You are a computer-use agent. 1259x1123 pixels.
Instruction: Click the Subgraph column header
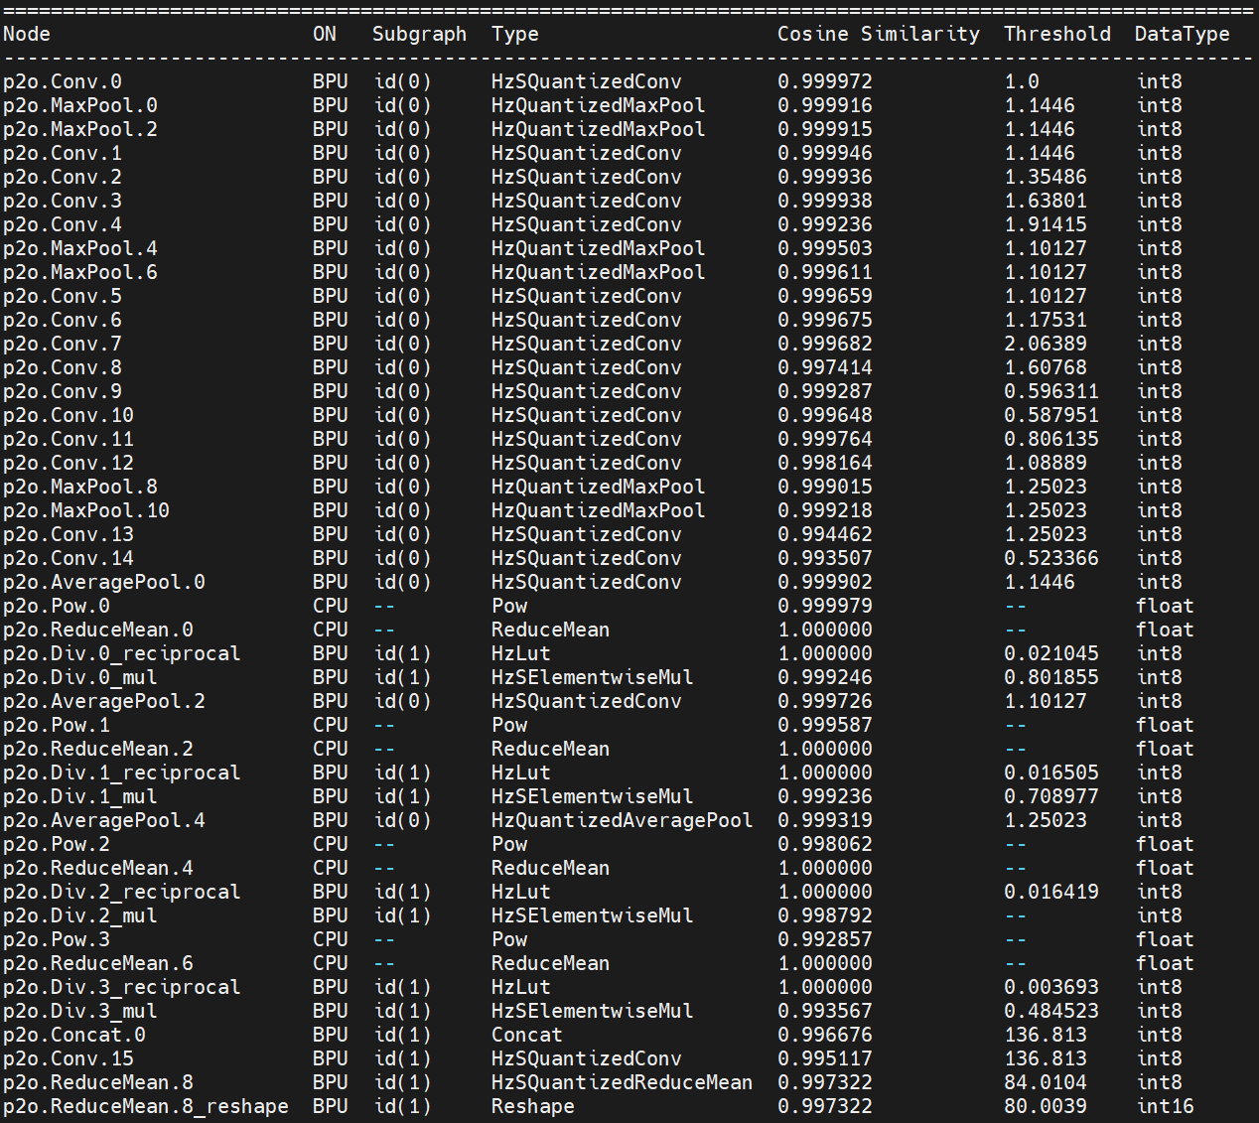coord(419,34)
